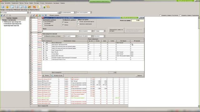This screenshot has height=112, width=200.
Task: Click the № заказа column header
Action: point(137,41)
